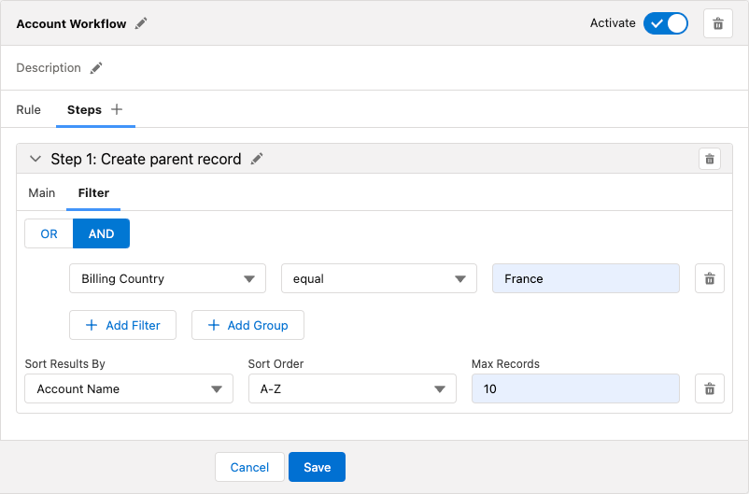The width and height of the screenshot is (749, 494).
Task: Select the Steps tab
Action: [x=85, y=110]
